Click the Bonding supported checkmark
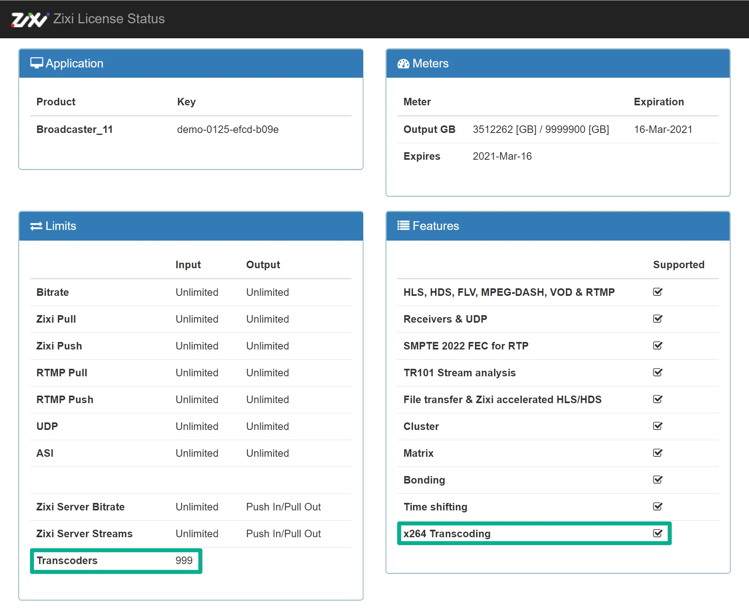The height and width of the screenshot is (609, 749). coord(657,480)
